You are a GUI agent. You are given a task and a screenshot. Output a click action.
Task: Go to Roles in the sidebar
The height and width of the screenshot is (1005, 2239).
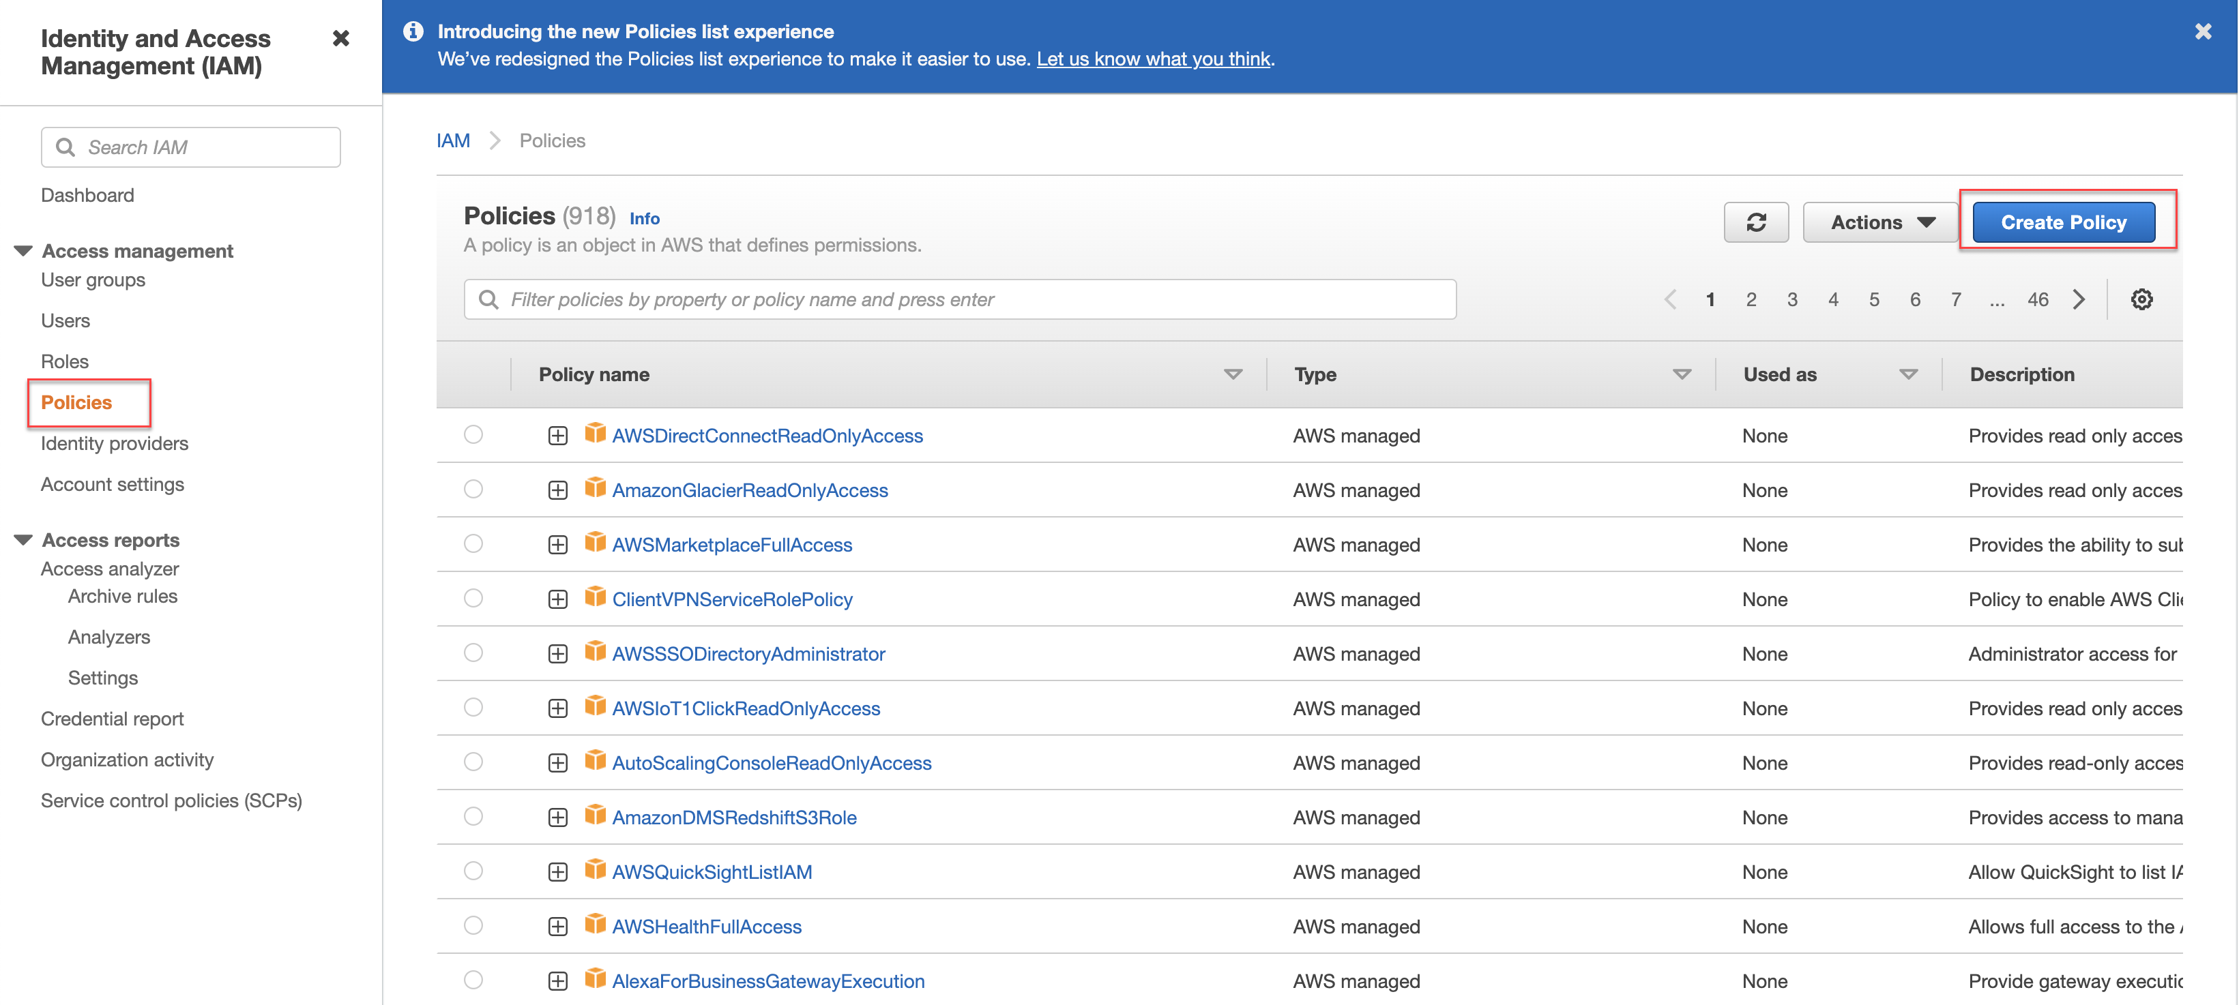[64, 361]
